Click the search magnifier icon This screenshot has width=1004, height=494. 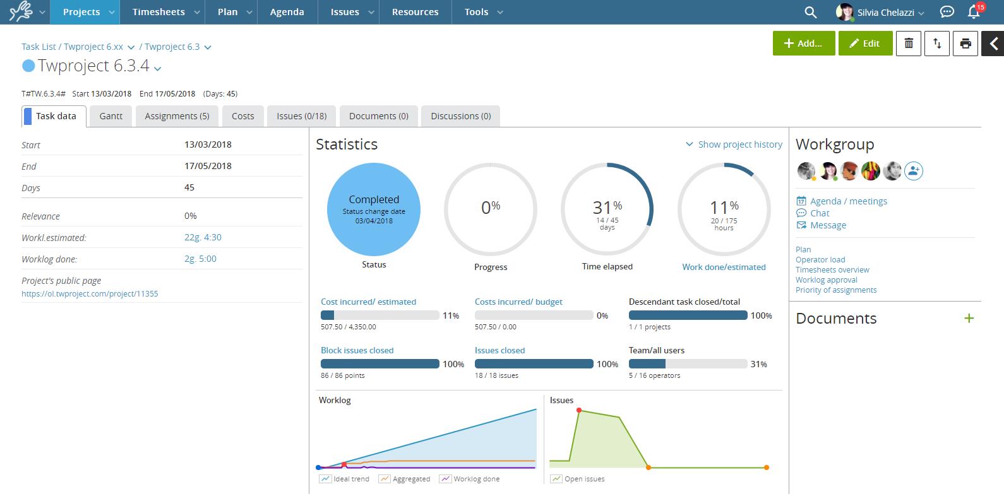point(810,12)
